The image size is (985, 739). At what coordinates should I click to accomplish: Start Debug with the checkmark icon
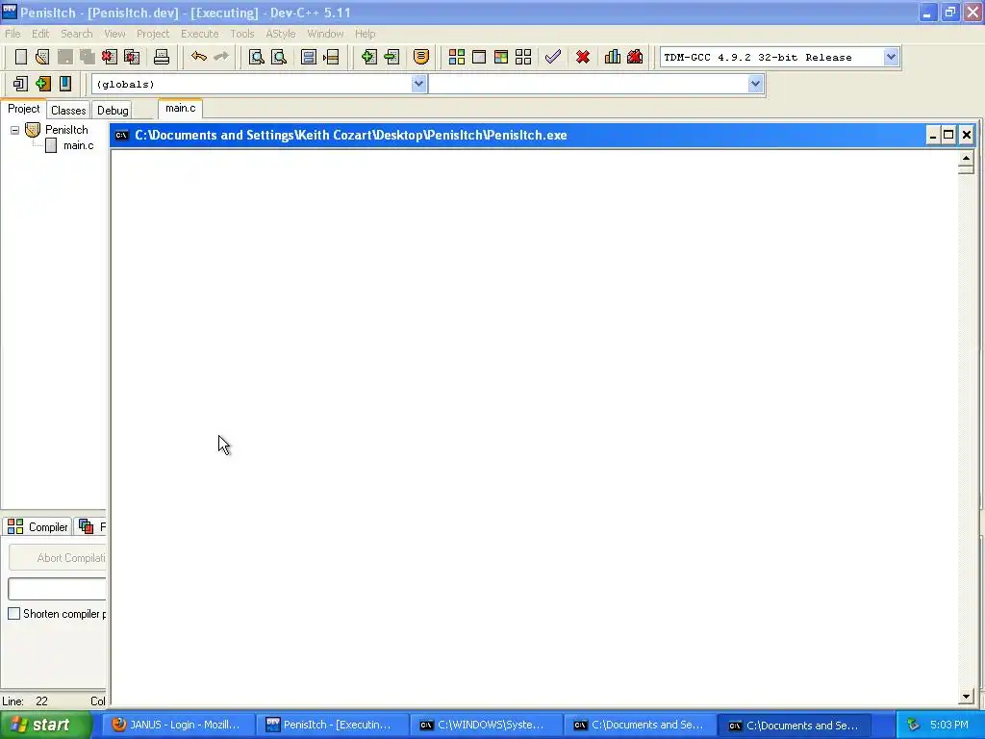(553, 57)
